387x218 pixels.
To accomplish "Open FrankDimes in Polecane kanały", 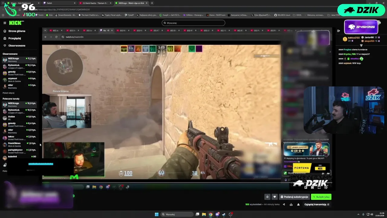I will point(19,144).
